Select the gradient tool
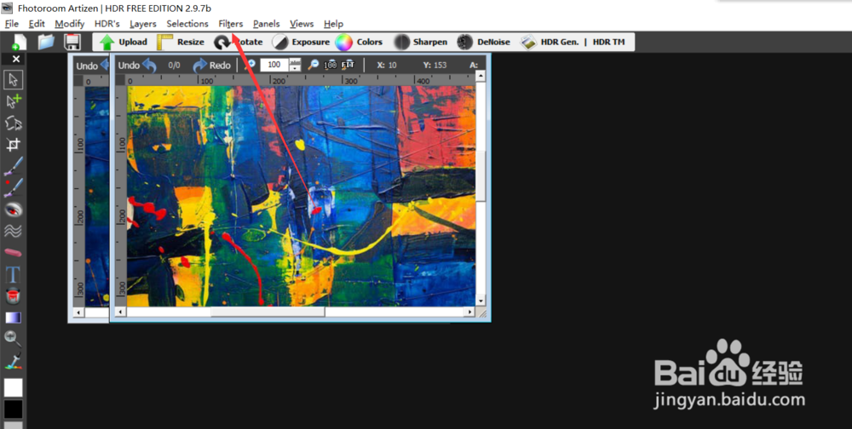This screenshot has height=429, width=852. [13, 317]
